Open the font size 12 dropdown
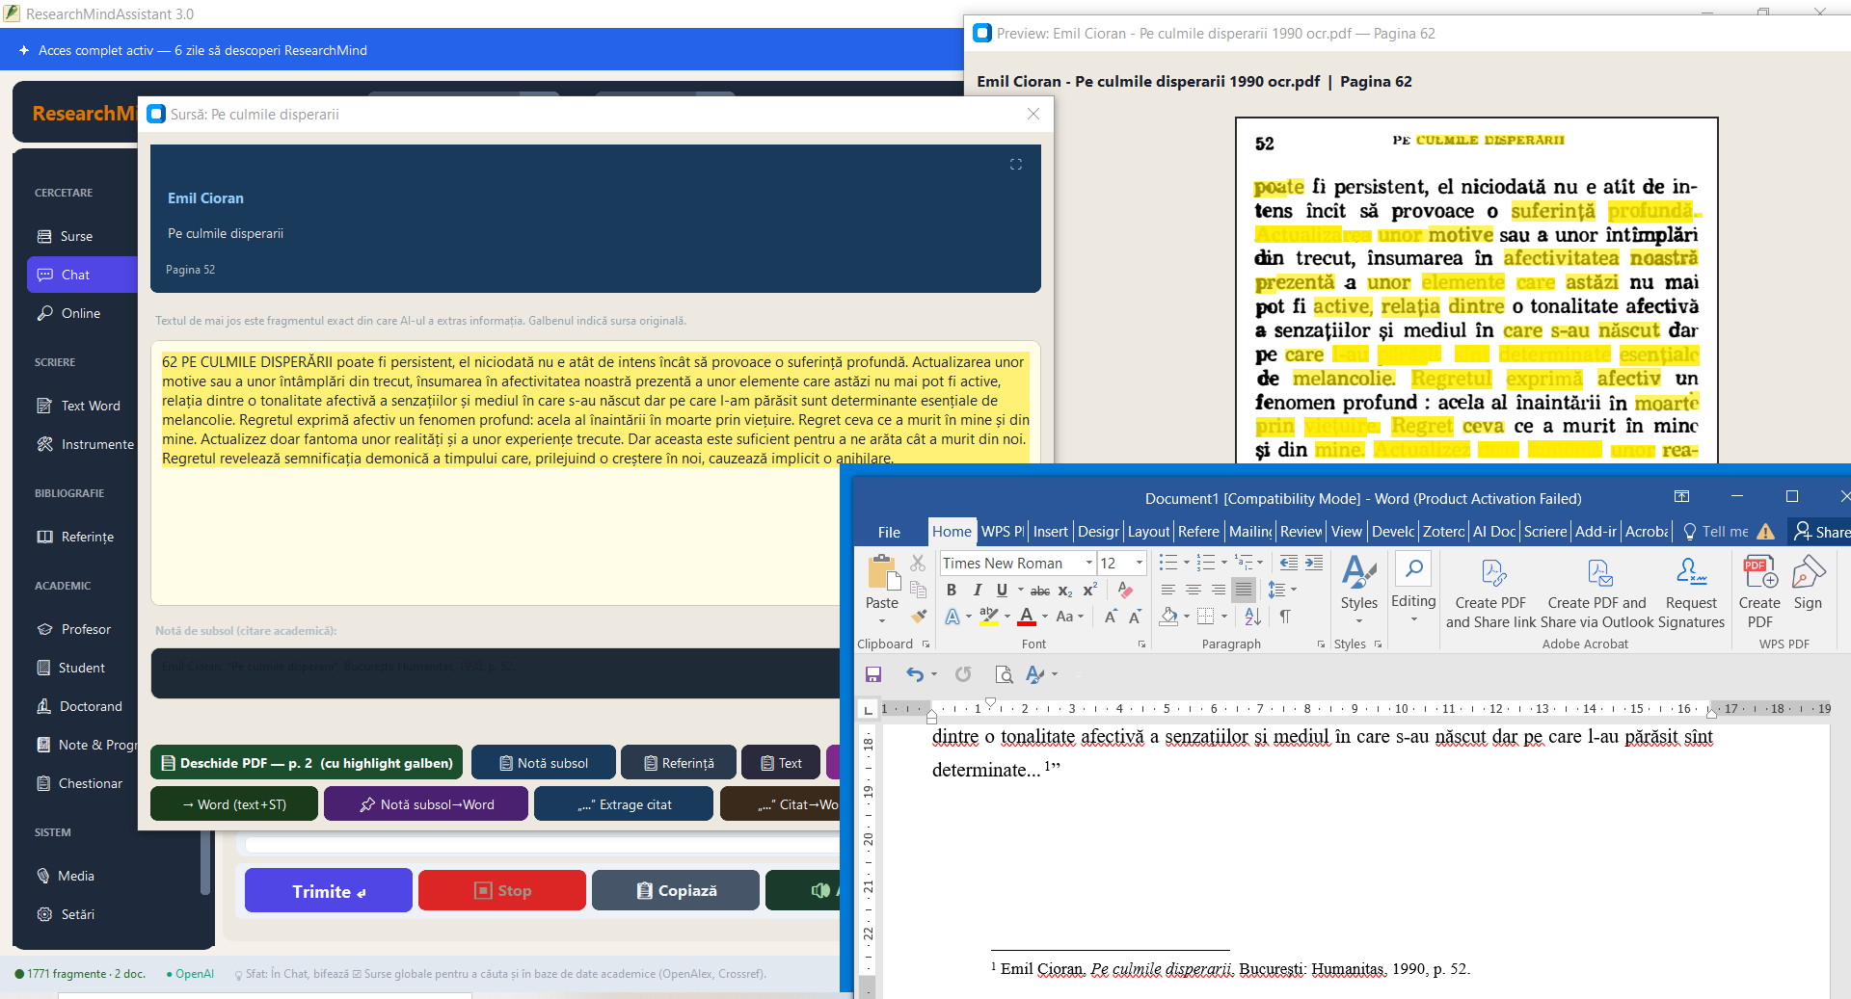The image size is (1851, 999). (1140, 563)
